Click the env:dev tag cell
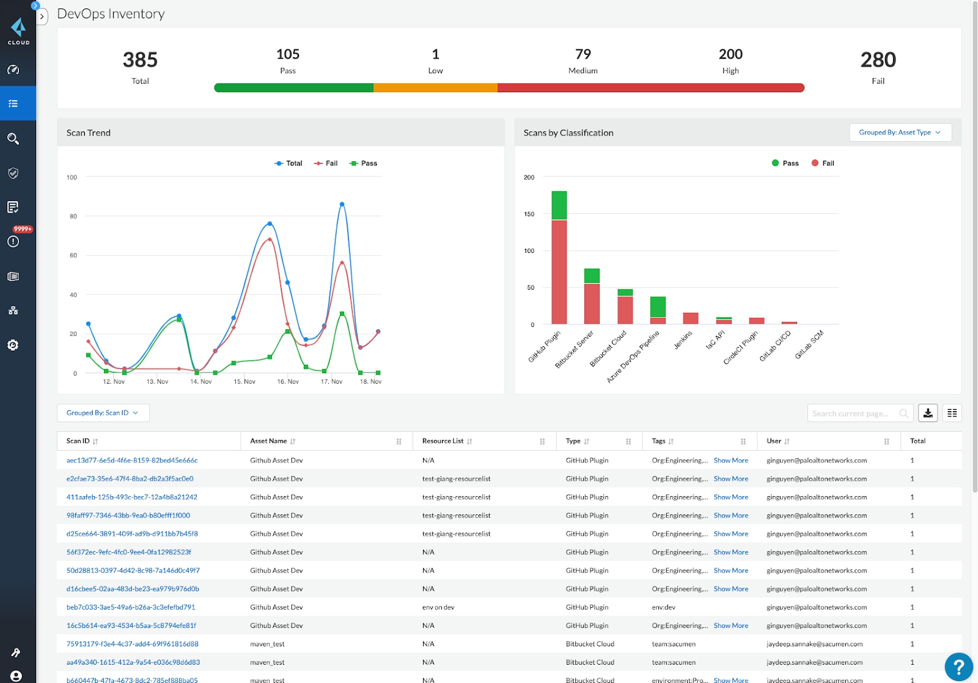Viewport: 978px width, 683px height. click(663, 607)
